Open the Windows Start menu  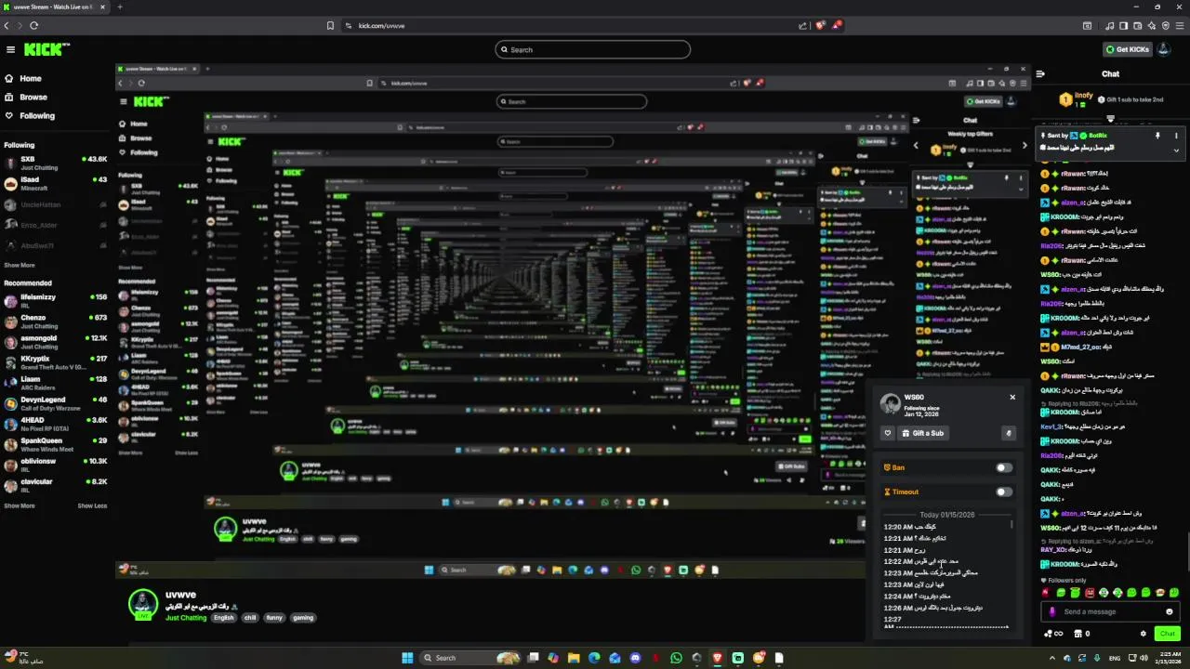coord(407,658)
